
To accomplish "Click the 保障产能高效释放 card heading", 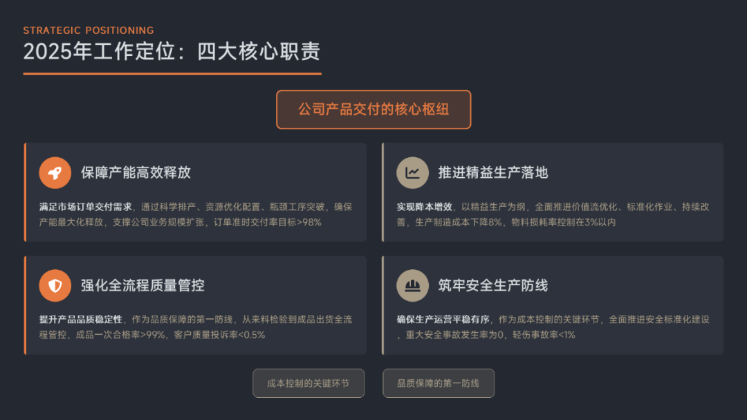I will (x=136, y=173).
